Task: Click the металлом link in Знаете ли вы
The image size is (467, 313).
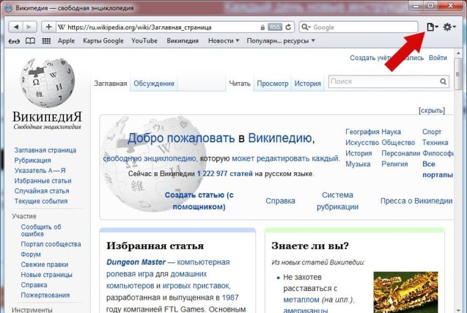Action: point(301,300)
